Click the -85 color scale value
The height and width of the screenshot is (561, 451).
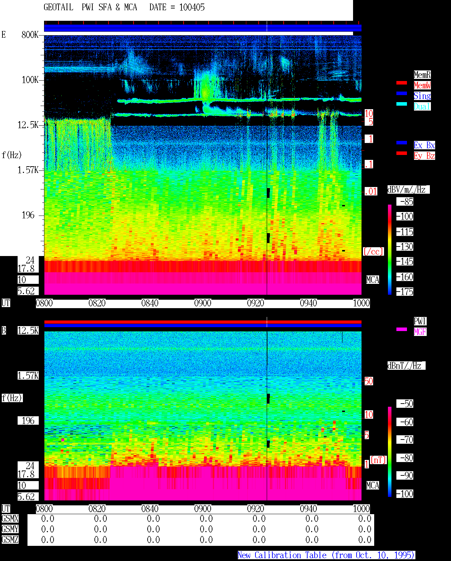pos(405,202)
